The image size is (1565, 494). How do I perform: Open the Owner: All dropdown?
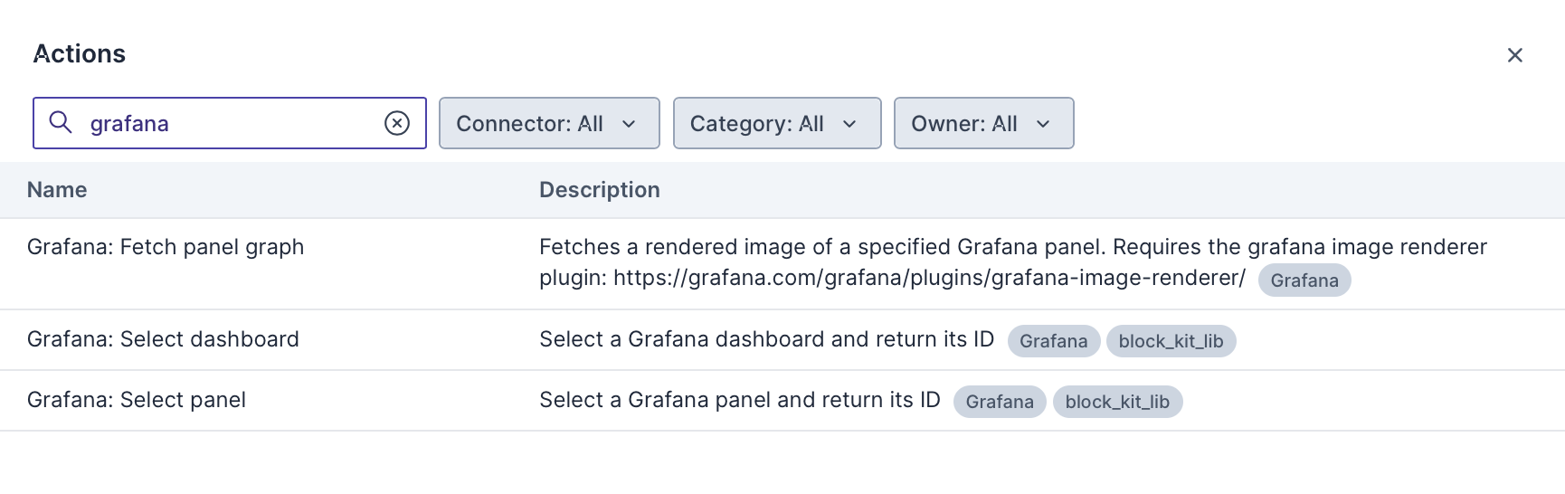983,123
